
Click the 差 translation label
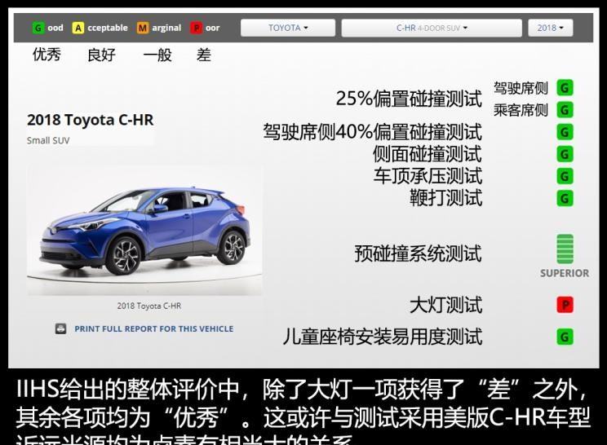click(x=204, y=55)
